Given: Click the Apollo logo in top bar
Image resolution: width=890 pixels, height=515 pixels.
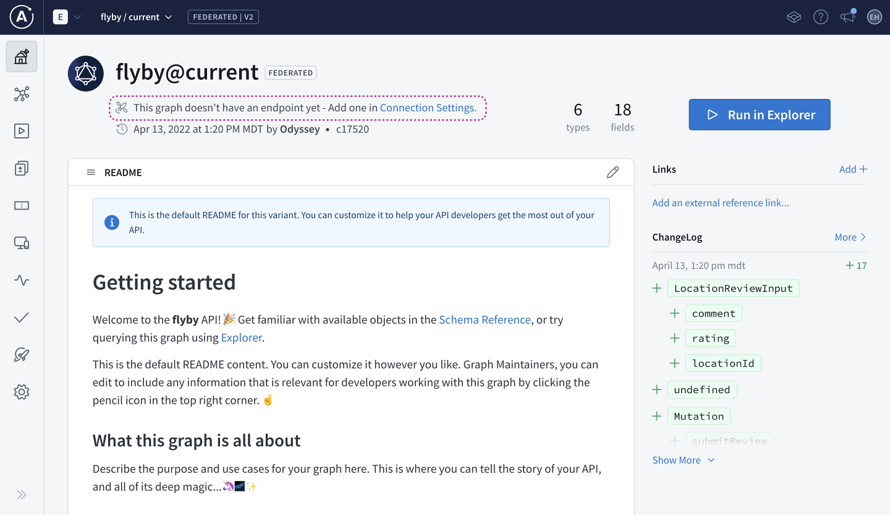Looking at the screenshot, I should [22, 17].
